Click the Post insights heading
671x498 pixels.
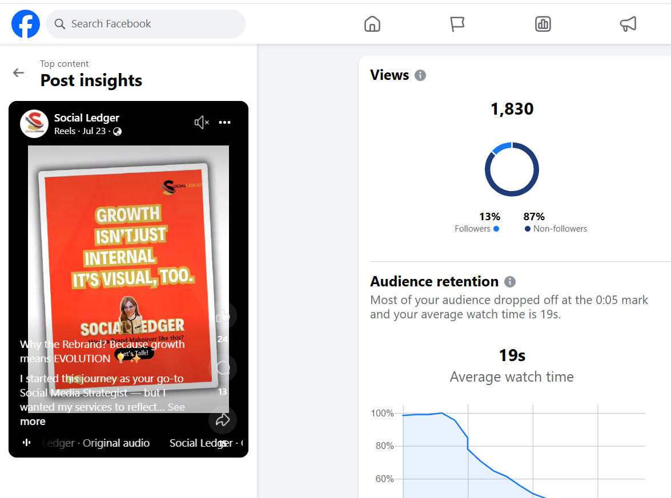[91, 80]
